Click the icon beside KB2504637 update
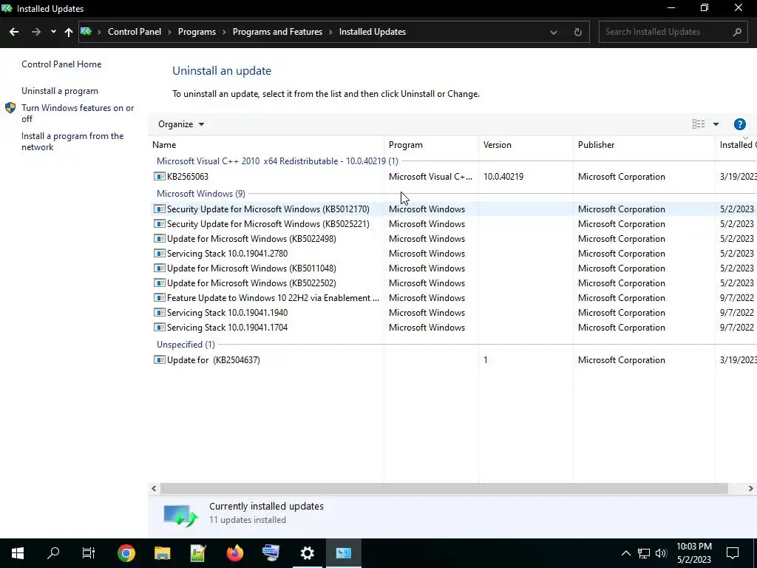Screen dimensions: 757x568 click(x=160, y=359)
